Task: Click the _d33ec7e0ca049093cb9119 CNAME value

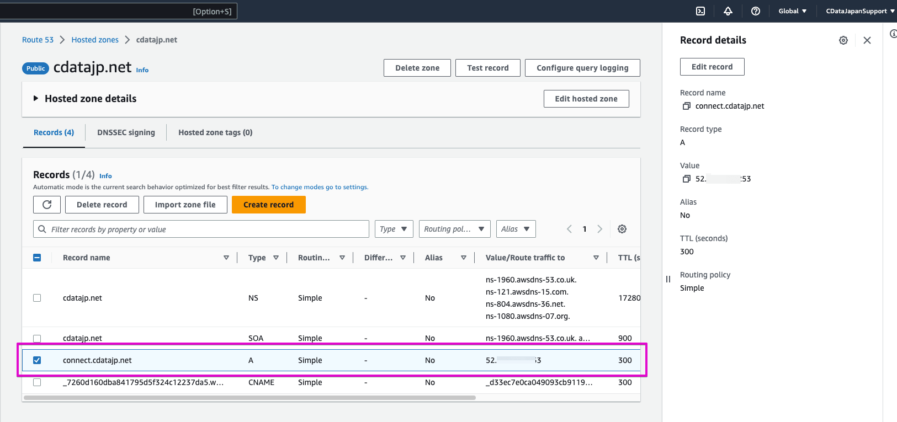Action: pyautogui.click(x=539, y=382)
